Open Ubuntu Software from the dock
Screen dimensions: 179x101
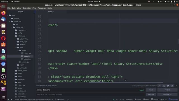click(x=3, y=45)
